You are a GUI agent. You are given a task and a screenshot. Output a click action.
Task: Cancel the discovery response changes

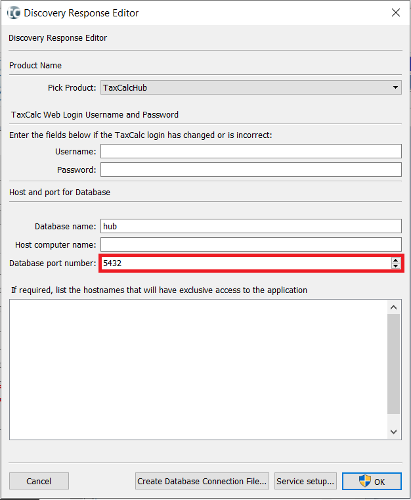tap(39, 481)
